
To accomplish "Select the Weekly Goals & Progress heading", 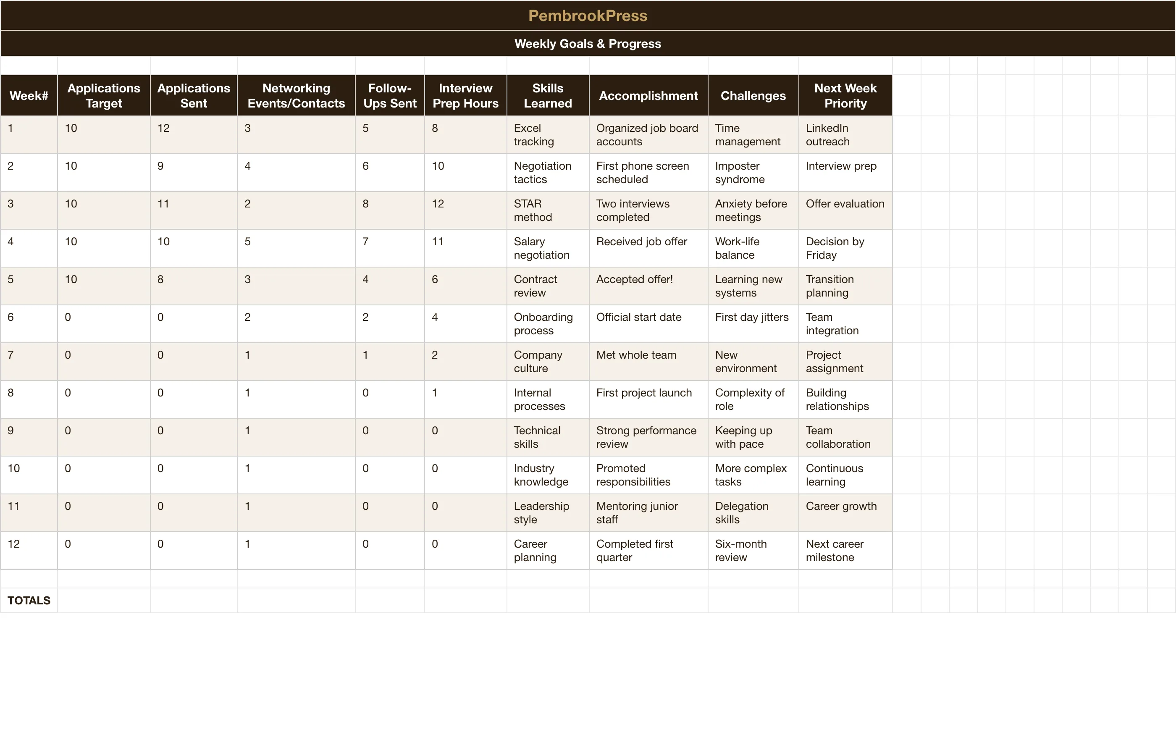I will coord(588,43).
